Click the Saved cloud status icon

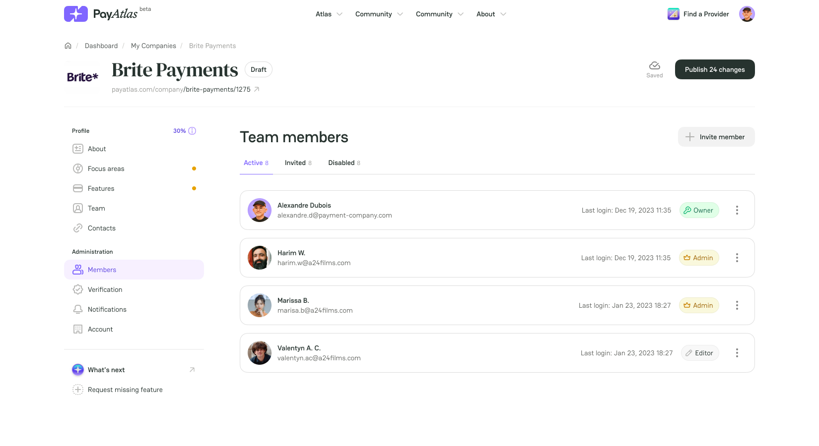pos(655,65)
